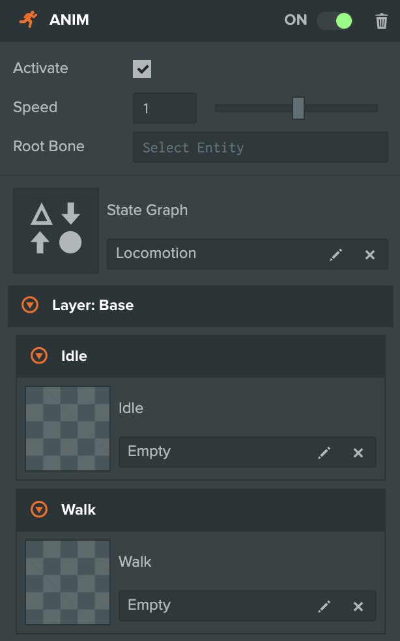Remove the Locomotion state graph with X icon
This screenshot has width=400, height=641.
coord(370,254)
